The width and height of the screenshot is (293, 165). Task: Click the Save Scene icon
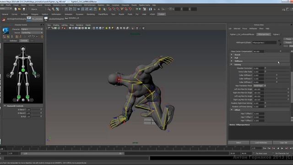[x=24, y=9]
